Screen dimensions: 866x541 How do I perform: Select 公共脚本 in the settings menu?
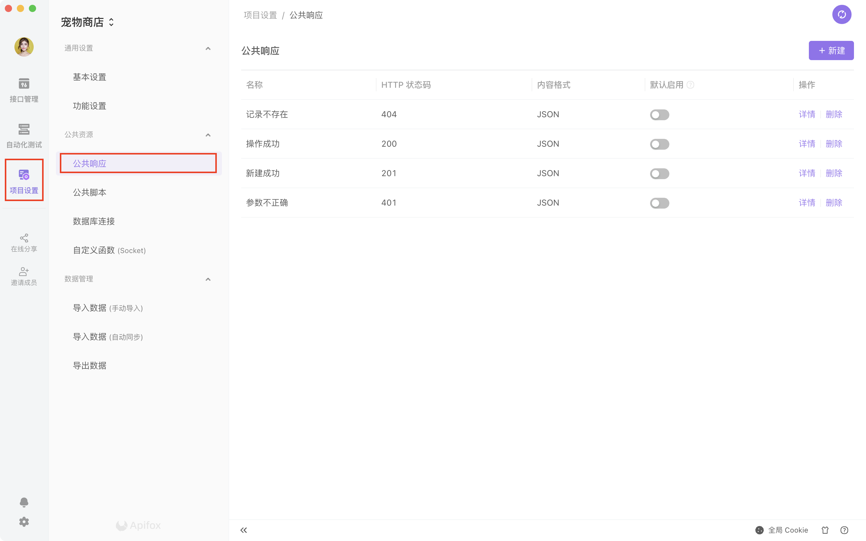point(90,192)
